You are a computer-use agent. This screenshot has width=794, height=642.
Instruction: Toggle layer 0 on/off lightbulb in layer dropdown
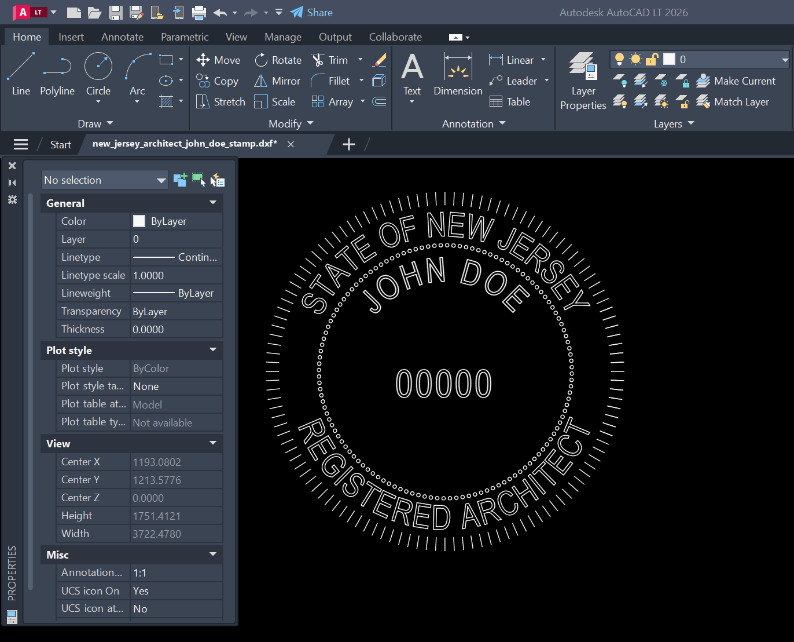point(619,59)
